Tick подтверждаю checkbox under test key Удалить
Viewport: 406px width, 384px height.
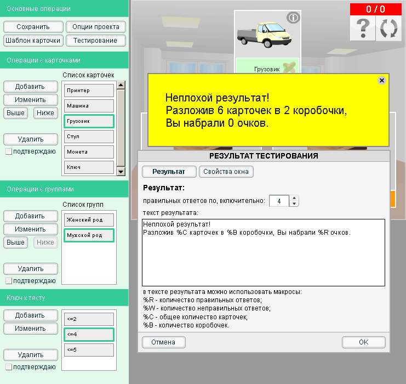pyautogui.click(x=9, y=367)
